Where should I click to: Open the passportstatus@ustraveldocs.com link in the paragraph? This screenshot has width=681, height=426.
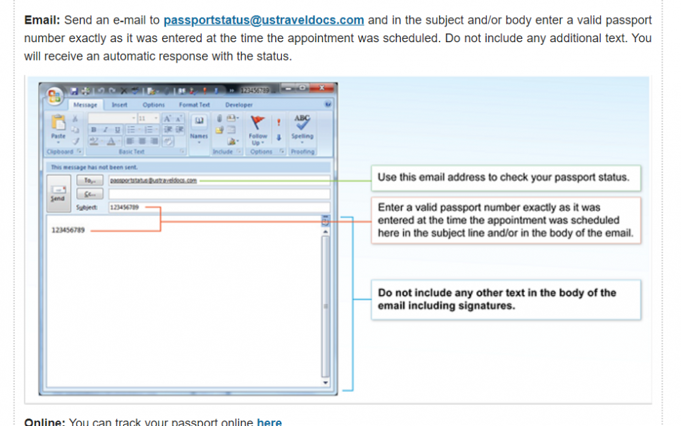coord(264,20)
